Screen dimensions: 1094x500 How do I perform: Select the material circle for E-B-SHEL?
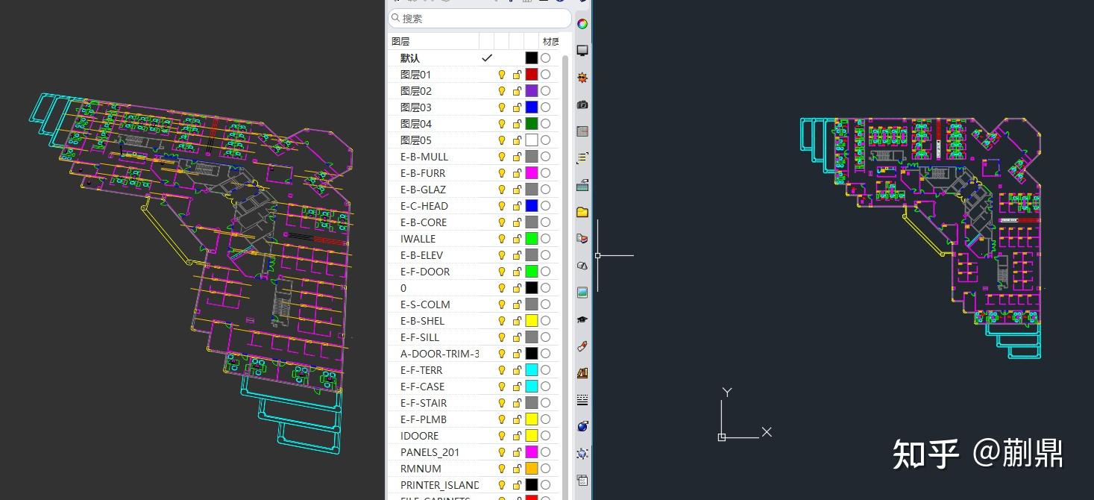click(545, 320)
